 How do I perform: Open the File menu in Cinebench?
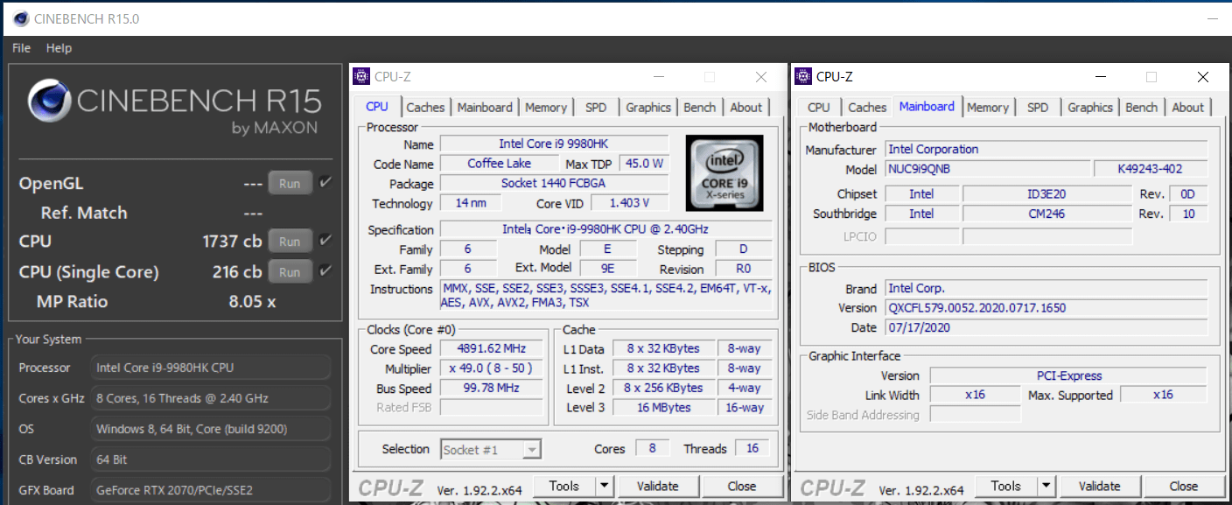tap(22, 48)
